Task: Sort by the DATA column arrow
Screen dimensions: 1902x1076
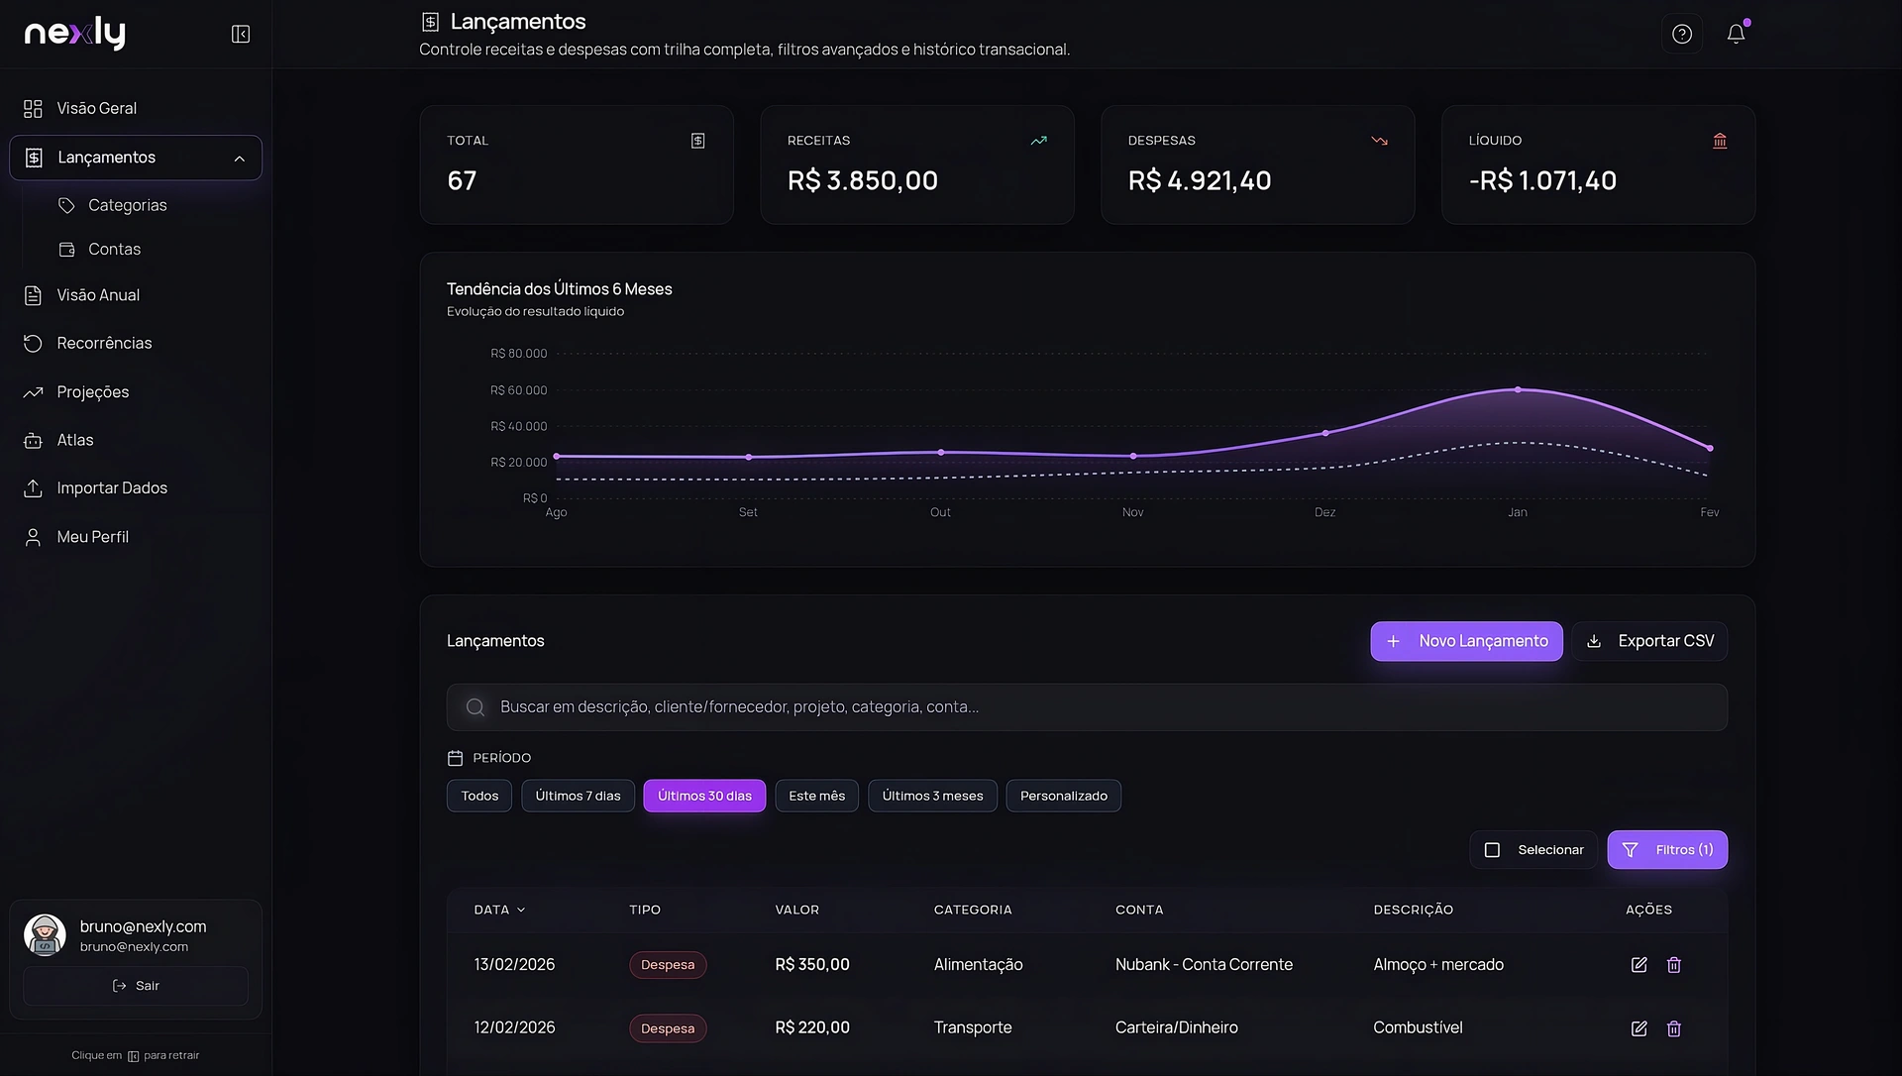Action: point(521,910)
